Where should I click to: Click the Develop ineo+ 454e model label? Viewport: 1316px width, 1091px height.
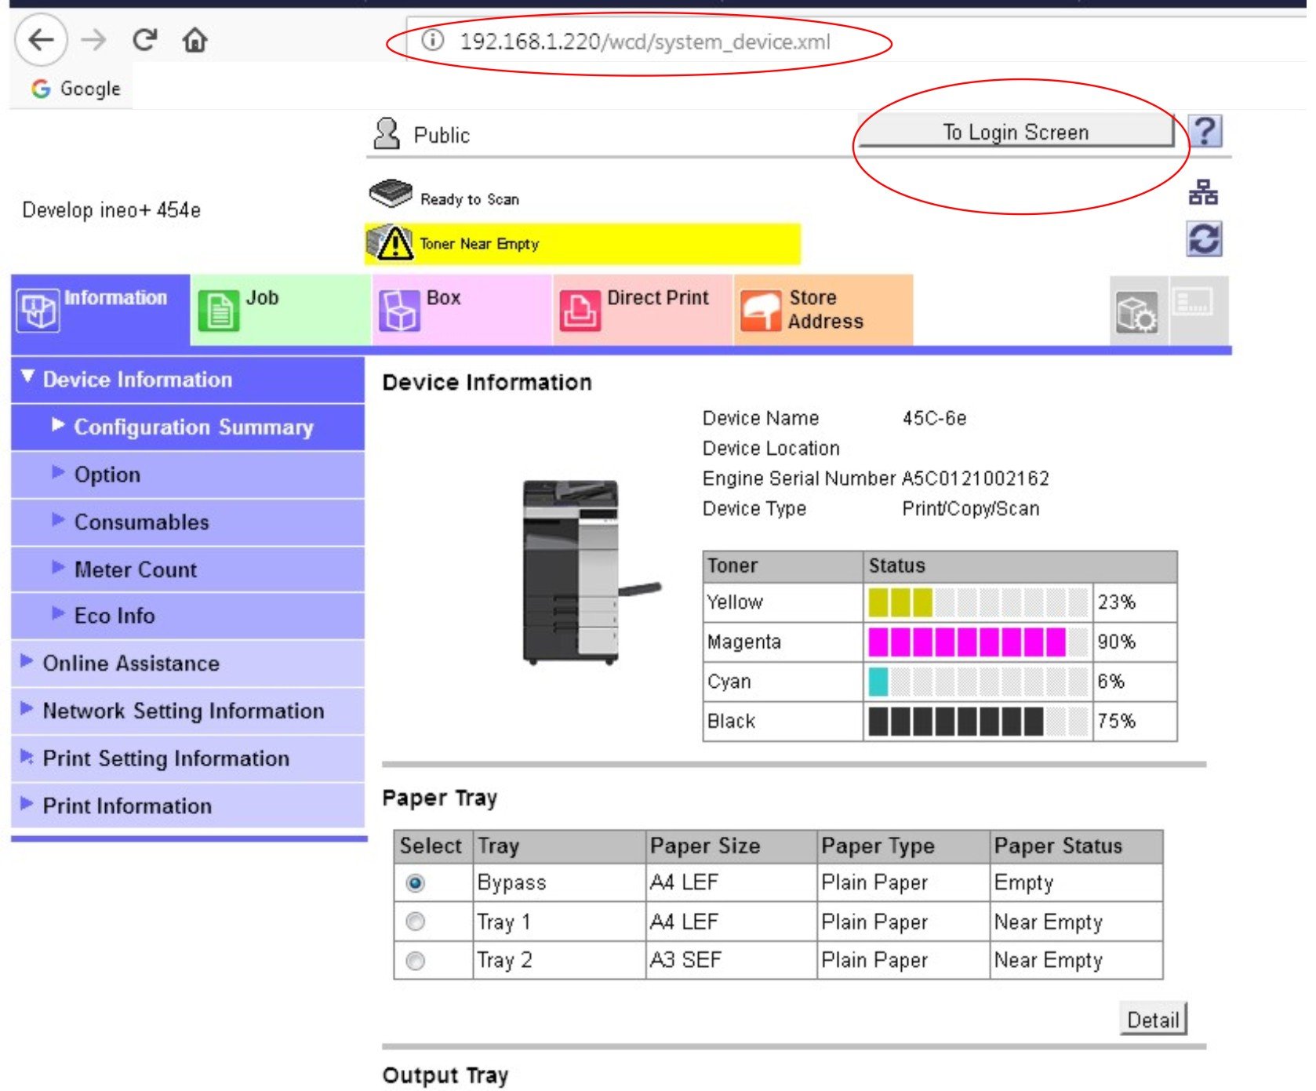(x=111, y=210)
